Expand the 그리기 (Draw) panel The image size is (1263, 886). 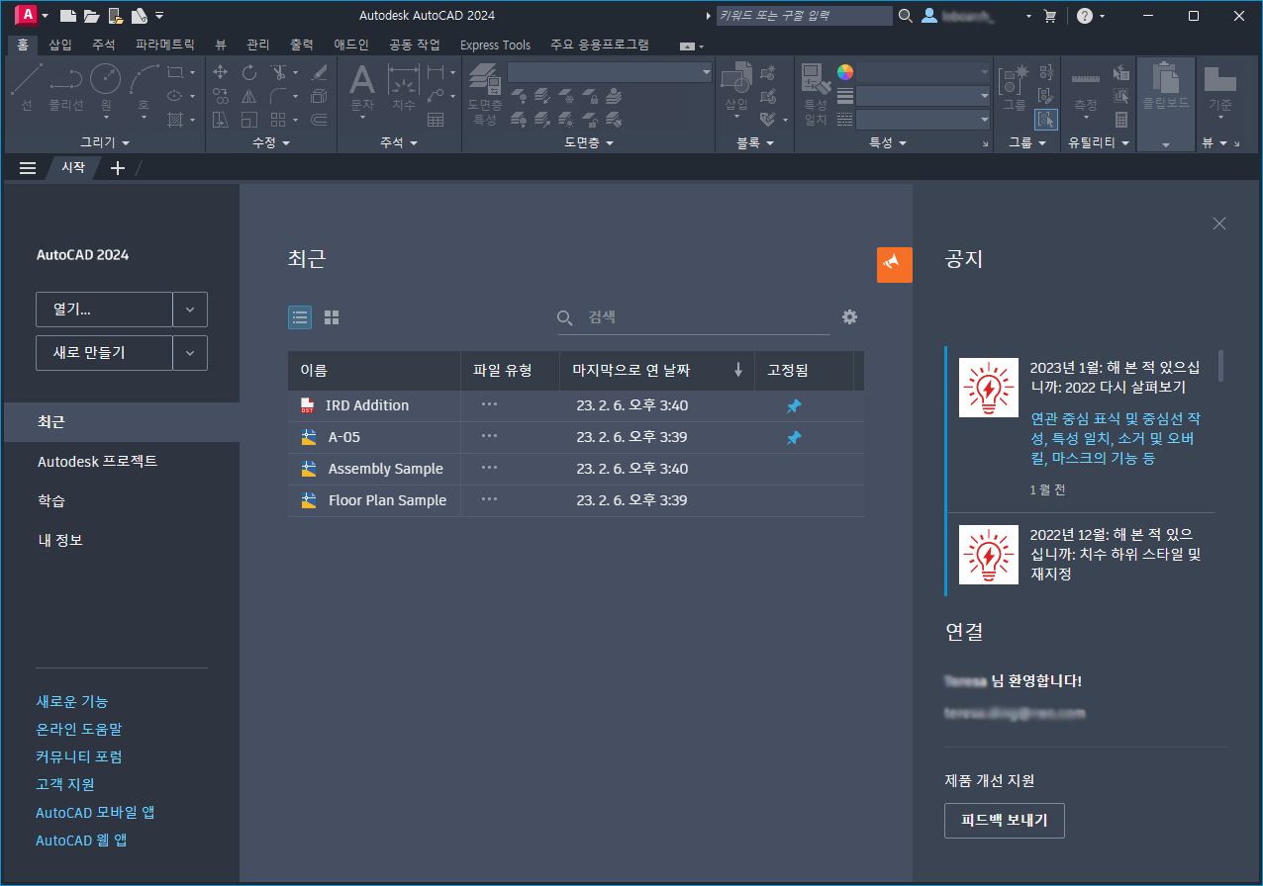pos(105,143)
